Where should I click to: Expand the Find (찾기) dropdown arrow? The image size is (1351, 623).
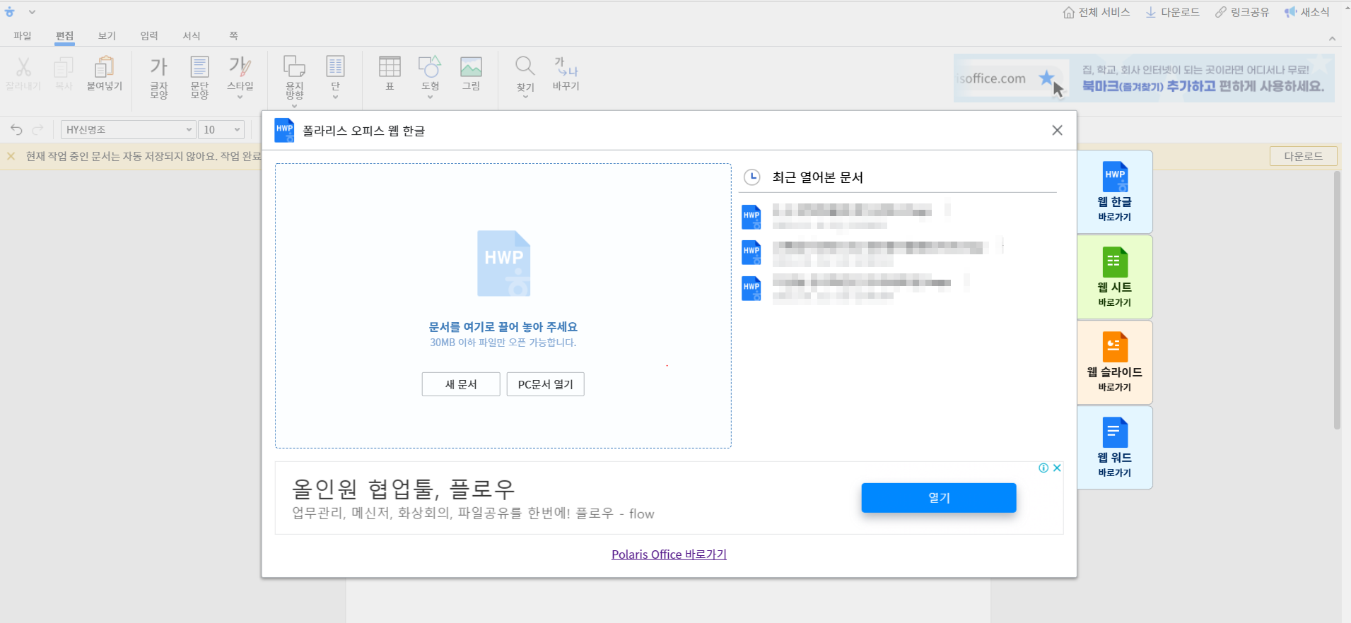525,97
